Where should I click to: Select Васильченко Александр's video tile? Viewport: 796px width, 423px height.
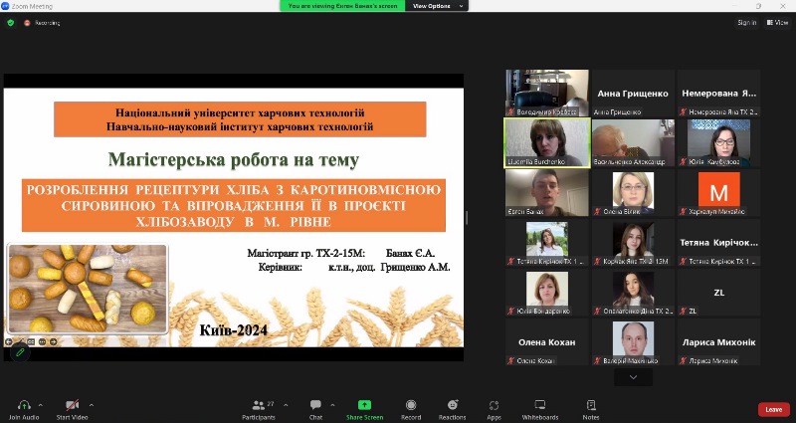[x=633, y=142]
